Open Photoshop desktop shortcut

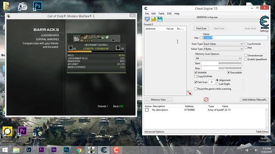tap(37, 6)
